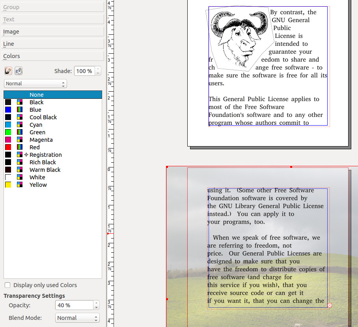Click the text overflow marker on frame
This screenshot has height=327, width=358.
click(x=330, y=305)
